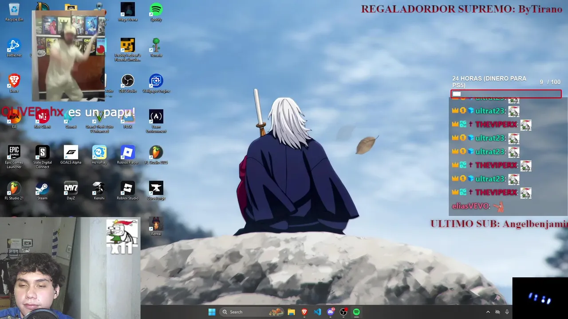Open the Riot Client desktop shortcut
The image size is (568, 319).
point(43,120)
